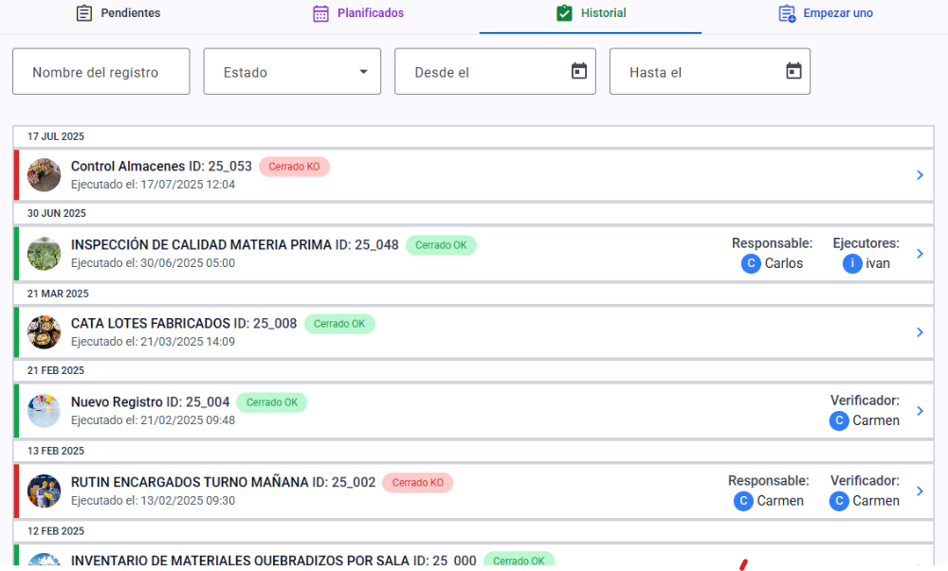Open the Pendientes tab
The height and width of the screenshot is (571, 948).
coord(118,13)
